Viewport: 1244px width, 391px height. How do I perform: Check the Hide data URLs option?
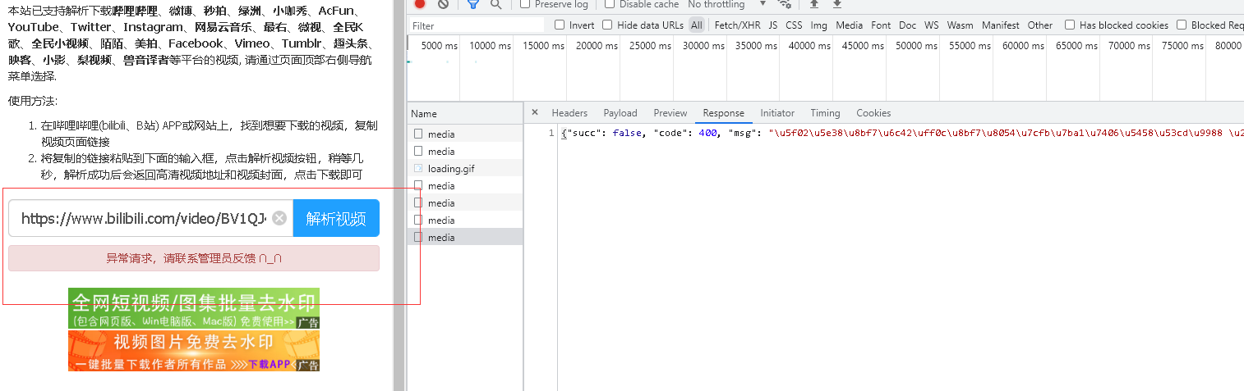[x=607, y=25]
